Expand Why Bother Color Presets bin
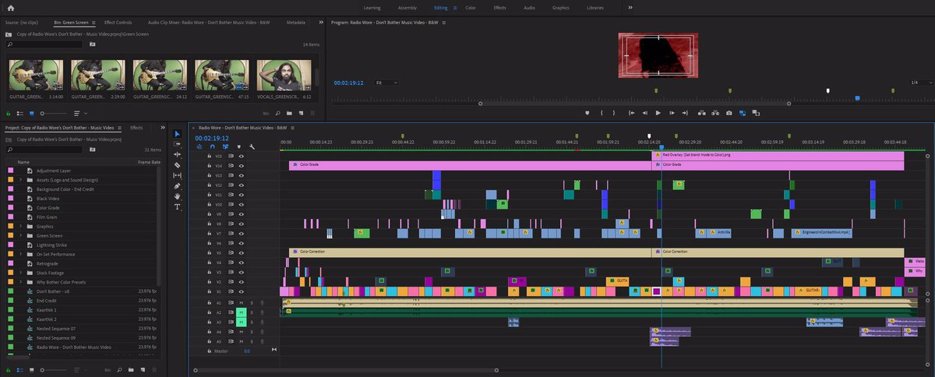This screenshot has width=935, height=377. coord(21,282)
